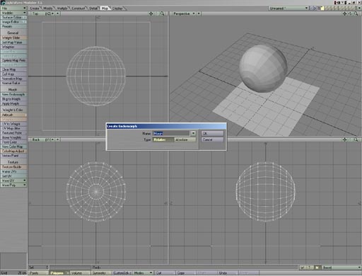The image size is (362, 276).
Task: Click the Perspective viewport zoom magnifier icon
Action: (x=356, y=13)
